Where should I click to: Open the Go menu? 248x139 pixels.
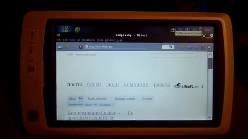pos(78,40)
